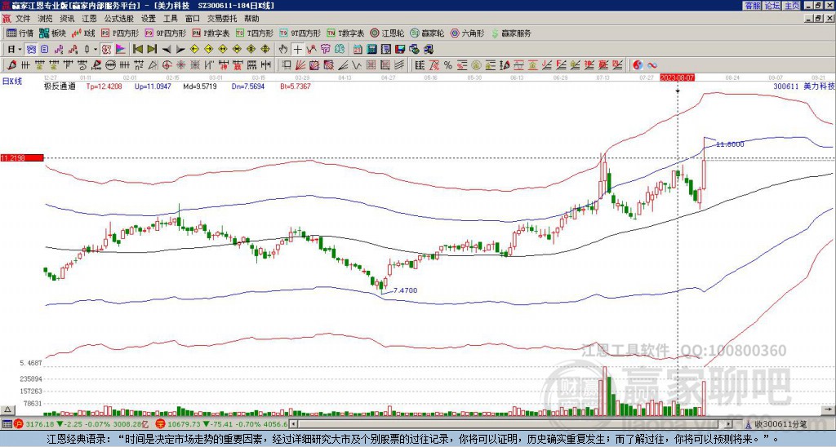Click the 极反通道 indicator label
836x447 pixels.
click(59, 86)
